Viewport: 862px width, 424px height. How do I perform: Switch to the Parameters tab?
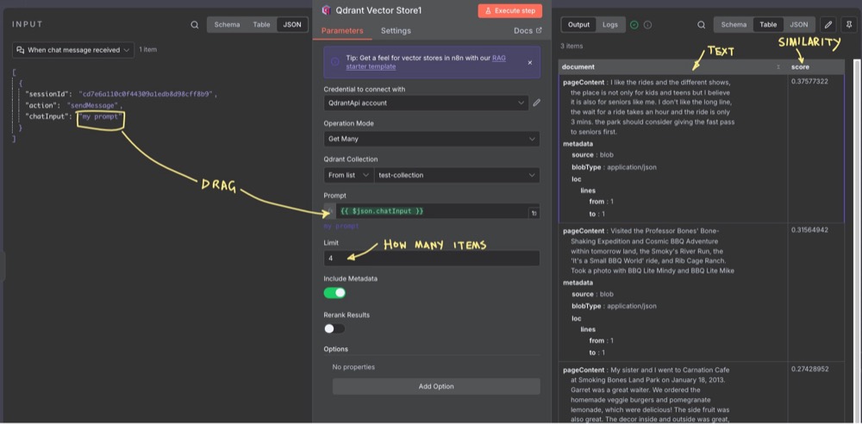point(342,31)
